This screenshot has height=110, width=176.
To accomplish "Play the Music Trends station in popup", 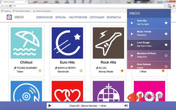I will tap(132, 34).
